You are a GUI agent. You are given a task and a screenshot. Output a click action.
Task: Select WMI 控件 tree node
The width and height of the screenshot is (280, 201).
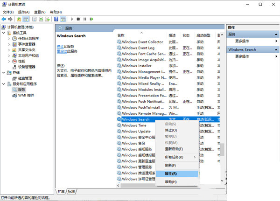click(26, 95)
